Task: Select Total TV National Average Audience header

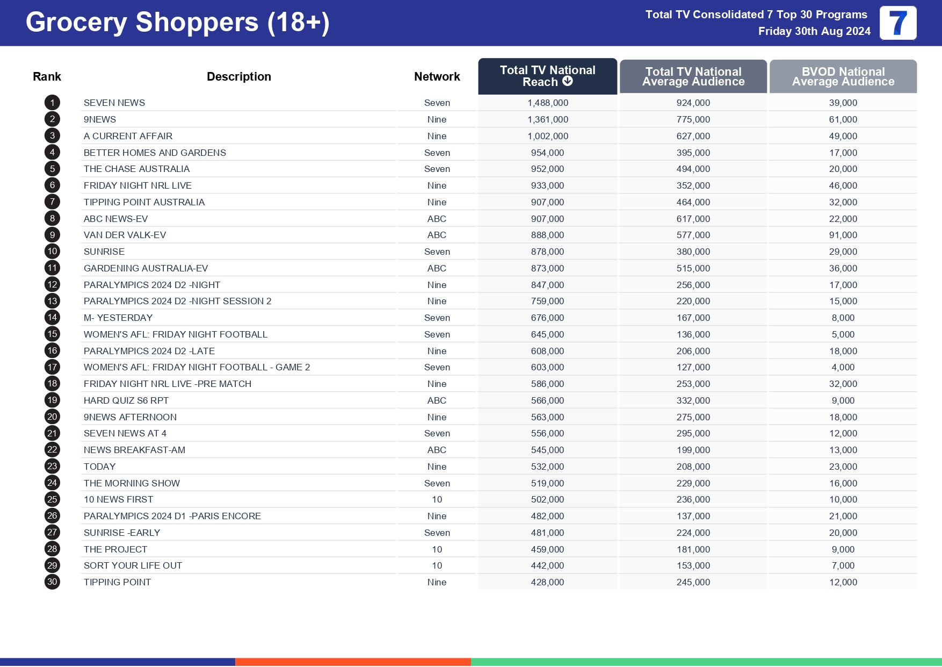Action: [x=693, y=76]
